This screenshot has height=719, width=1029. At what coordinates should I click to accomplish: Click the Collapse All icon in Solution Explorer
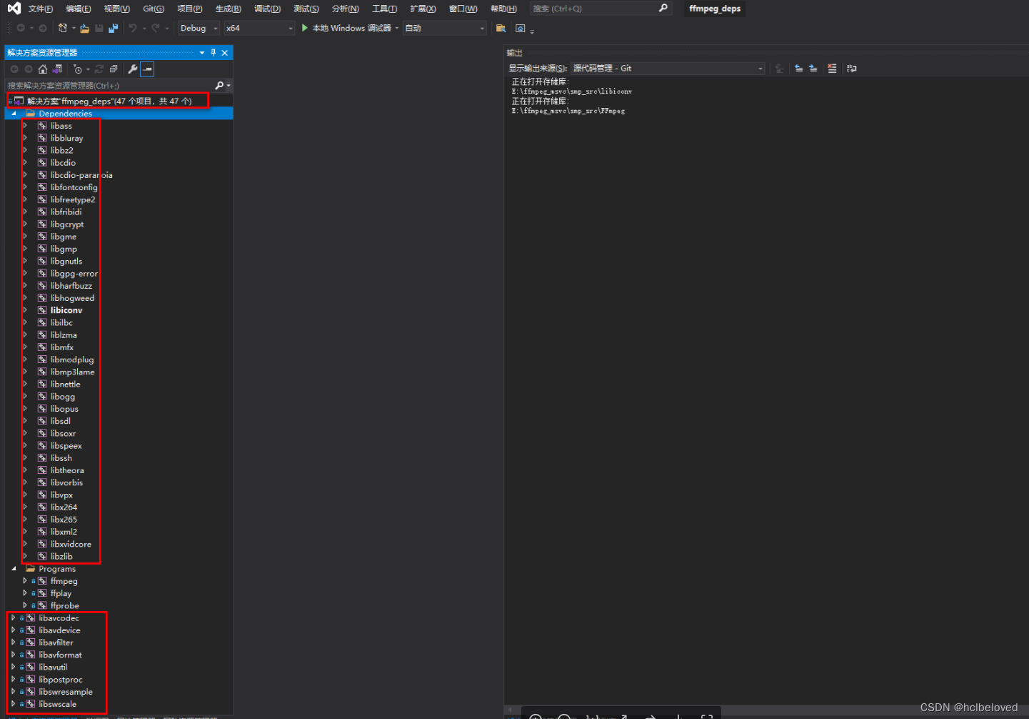(113, 69)
